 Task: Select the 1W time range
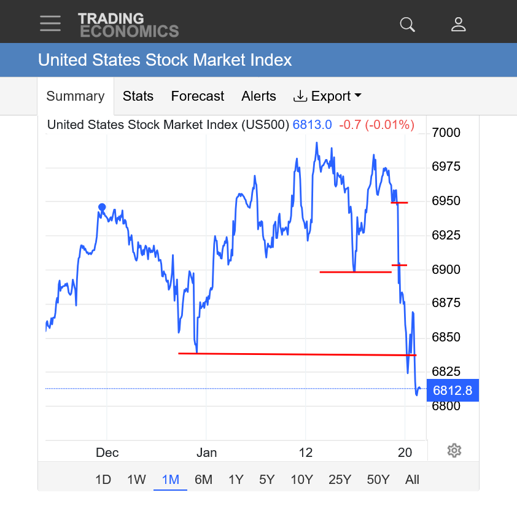pos(136,480)
